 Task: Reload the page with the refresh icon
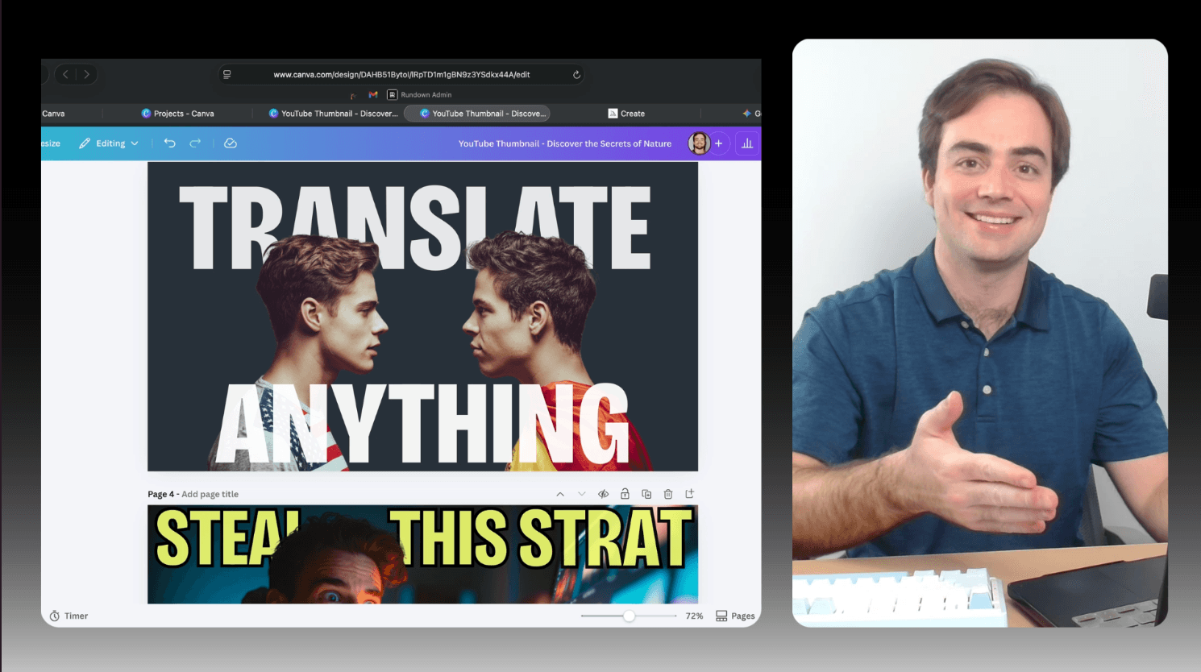[x=576, y=74]
